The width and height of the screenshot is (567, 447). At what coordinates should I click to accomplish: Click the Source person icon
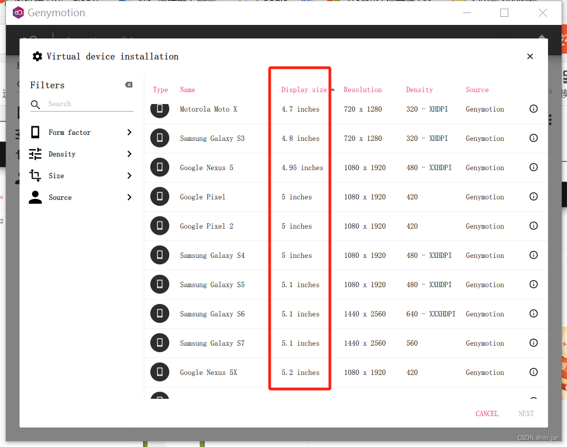[x=35, y=197]
